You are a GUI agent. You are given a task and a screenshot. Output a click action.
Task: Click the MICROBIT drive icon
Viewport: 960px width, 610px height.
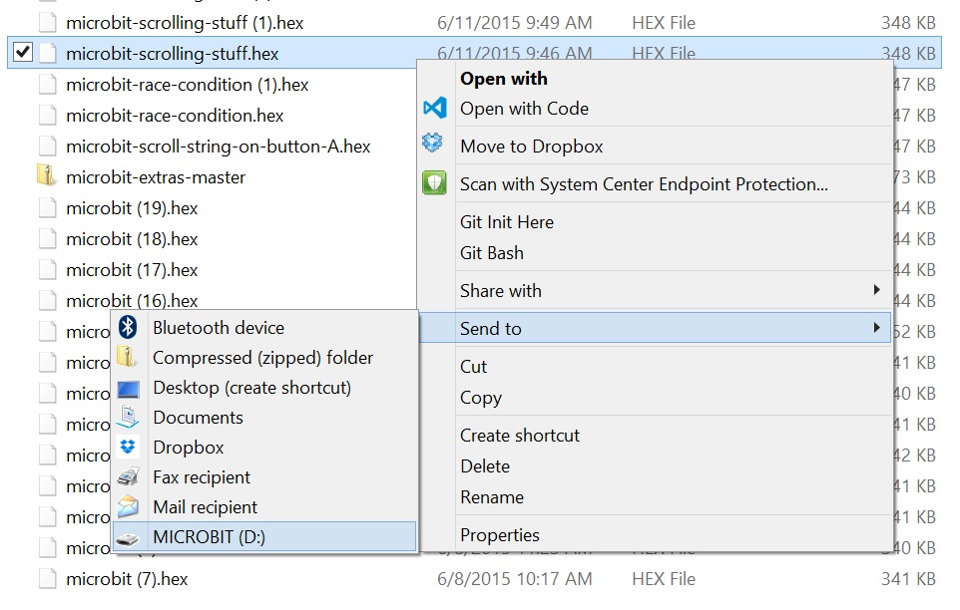click(128, 538)
